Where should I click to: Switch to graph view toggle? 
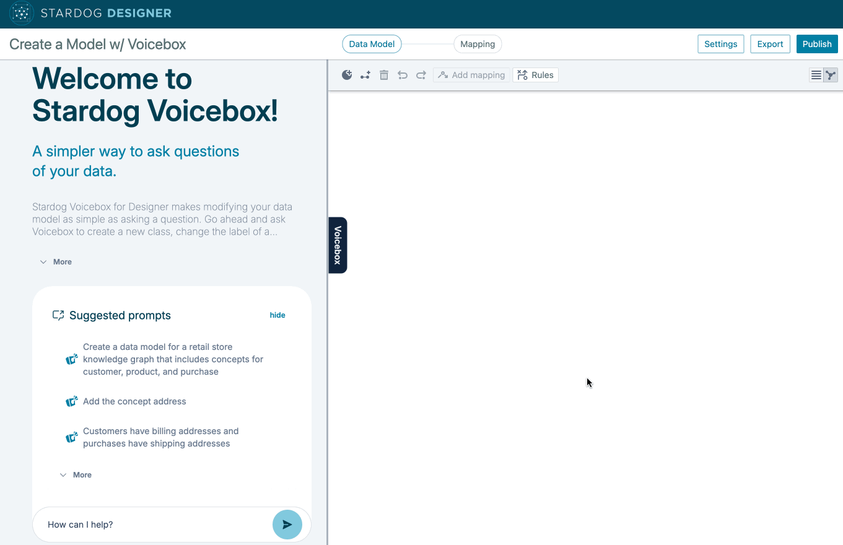coord(831,75)
